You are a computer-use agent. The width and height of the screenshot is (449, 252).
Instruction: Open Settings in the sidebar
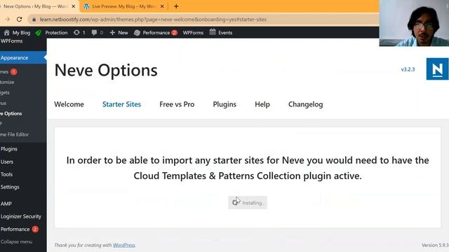tap(10, 187)
